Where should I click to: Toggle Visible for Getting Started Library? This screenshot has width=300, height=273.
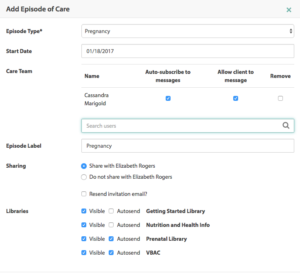point(84,211)
